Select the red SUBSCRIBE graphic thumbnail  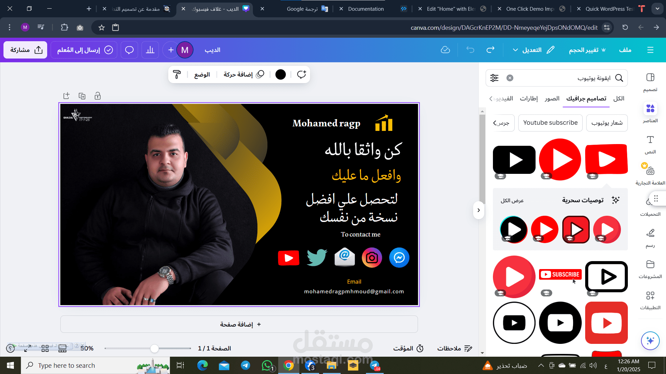point(560,275)
